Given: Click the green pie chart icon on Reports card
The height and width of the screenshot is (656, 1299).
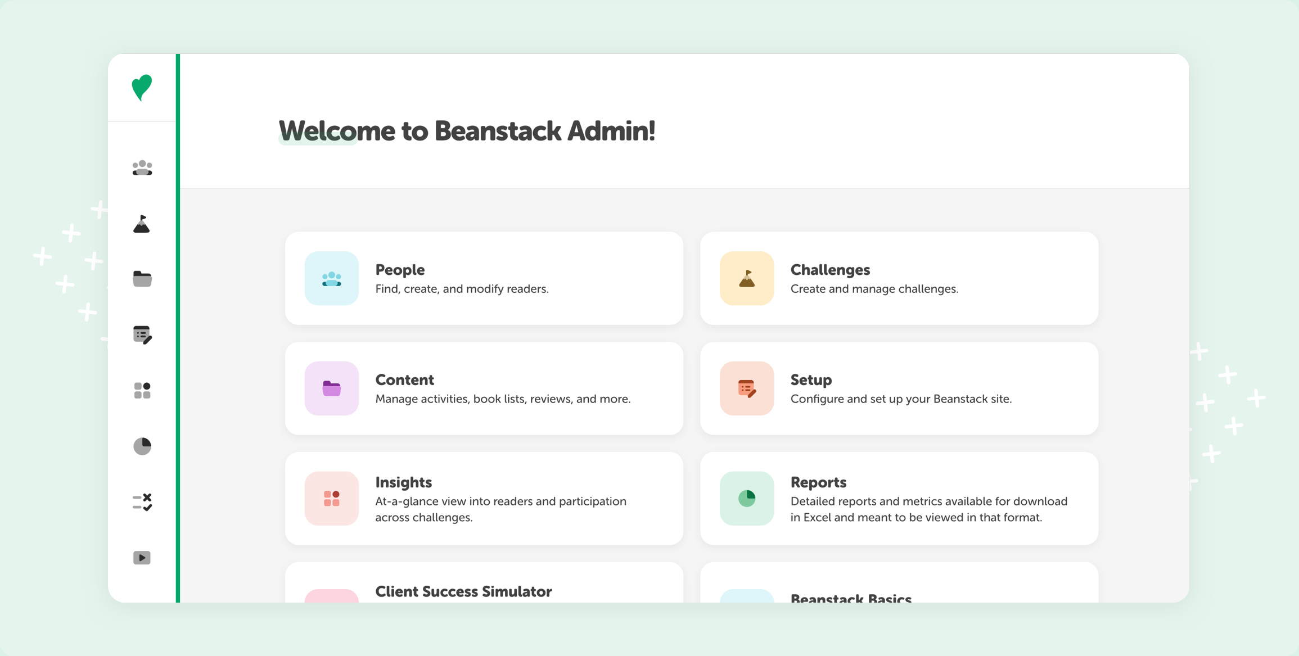Looking at the screenshot, I should click(x=746, y=499).
